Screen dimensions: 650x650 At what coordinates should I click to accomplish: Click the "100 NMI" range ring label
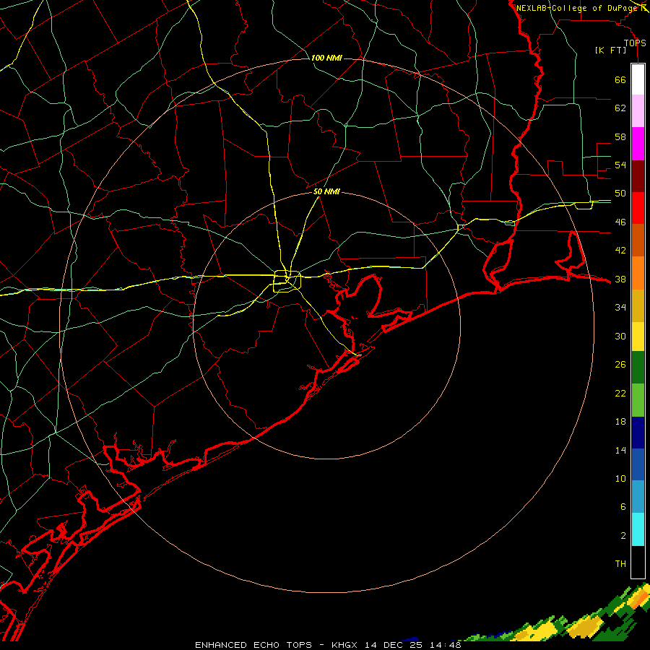click(x=326, y=58)
